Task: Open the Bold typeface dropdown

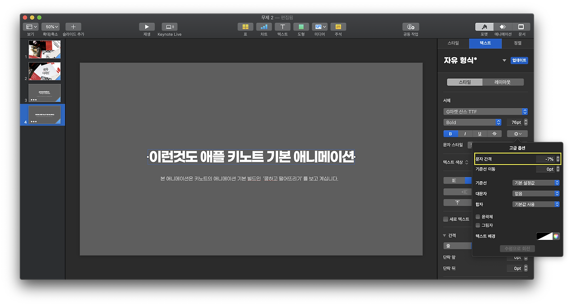Action: [x=472, y=122]
